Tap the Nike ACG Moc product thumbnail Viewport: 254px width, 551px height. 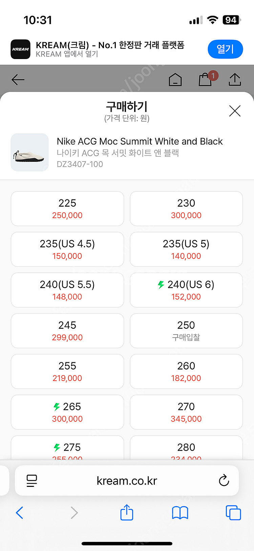point(30,152)
